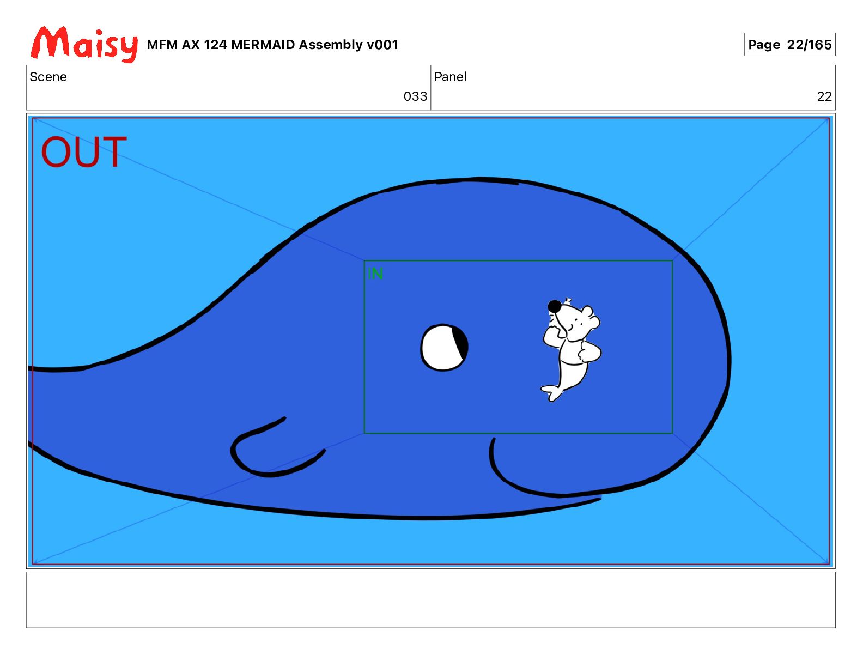Viewport: 863px width, 667px height.
Task: Click the "Panel" field label
Action: pos(451,77)
